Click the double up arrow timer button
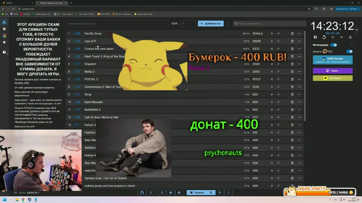Viewport: 362px width, 203px height. pyautogui.click(x=350, y=37)
